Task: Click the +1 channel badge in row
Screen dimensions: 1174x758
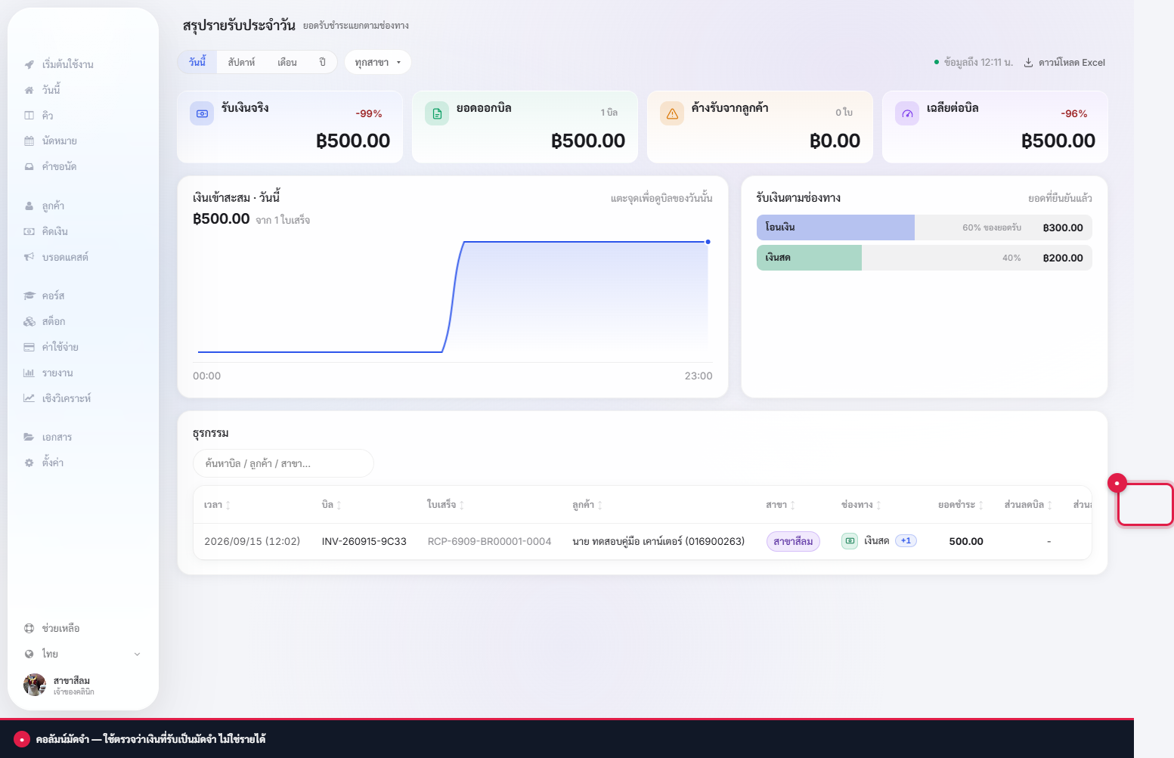Action: click(906, 541)
